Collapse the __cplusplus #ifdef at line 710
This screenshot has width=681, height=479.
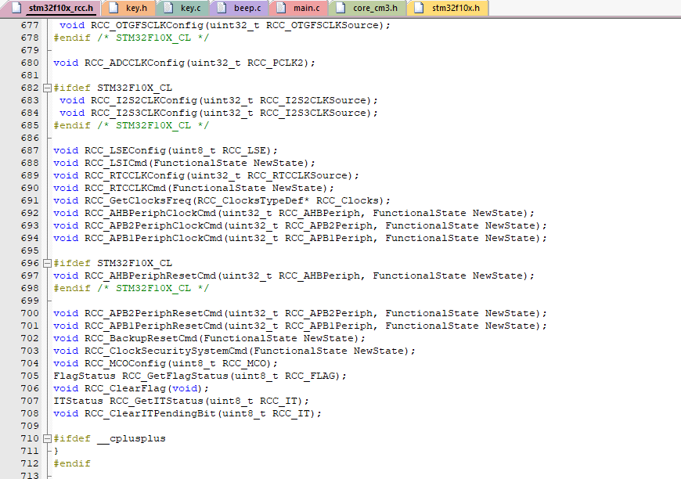pos(47,438)
